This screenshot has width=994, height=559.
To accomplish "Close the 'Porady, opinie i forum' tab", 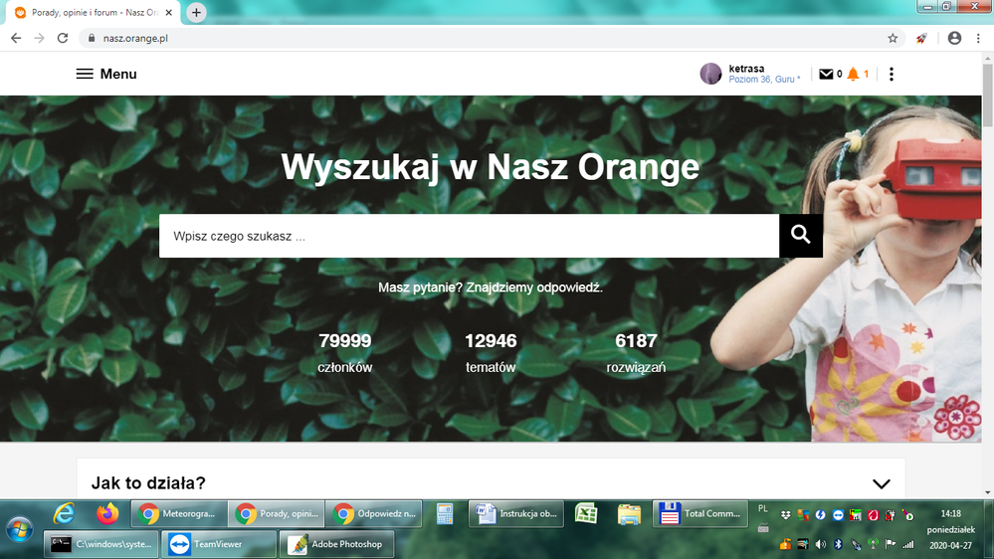I will tap(168, 13).
